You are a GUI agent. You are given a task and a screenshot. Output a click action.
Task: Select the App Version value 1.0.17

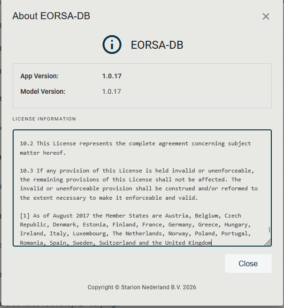point(112,76)
